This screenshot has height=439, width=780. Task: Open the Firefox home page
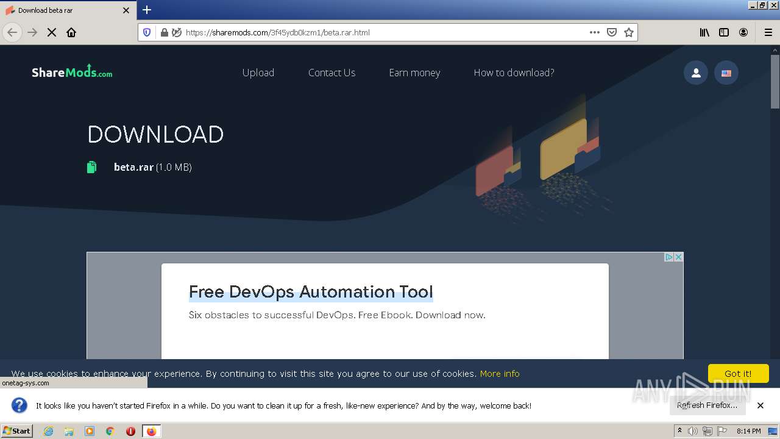pyautogui.click(x=71, y=32)
